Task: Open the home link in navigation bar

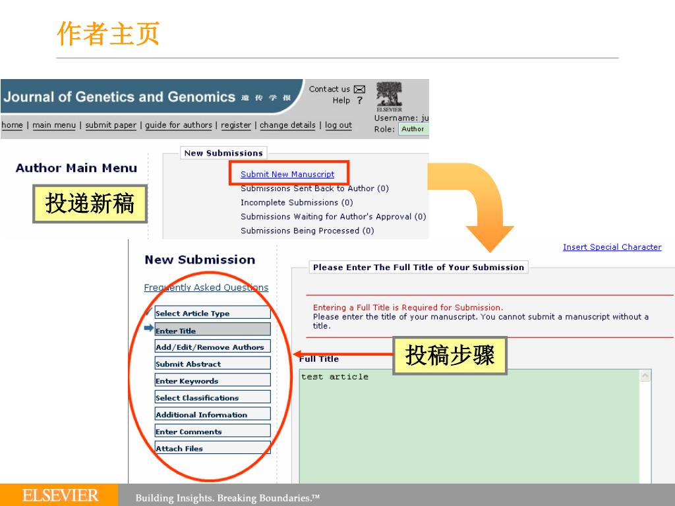Action: click(12, 125)
